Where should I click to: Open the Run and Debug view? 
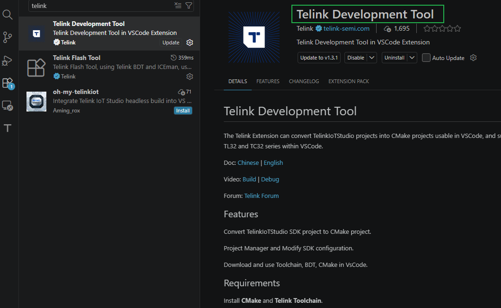pos(8,60)
